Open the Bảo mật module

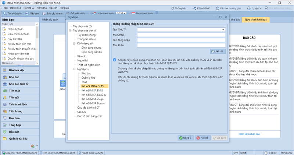coord(20,132)
